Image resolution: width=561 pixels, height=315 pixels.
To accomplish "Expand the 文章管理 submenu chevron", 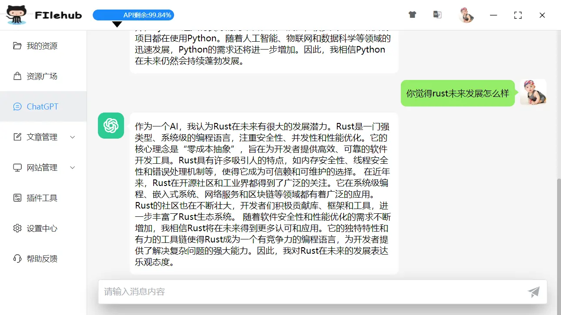I will coord(73,137).
